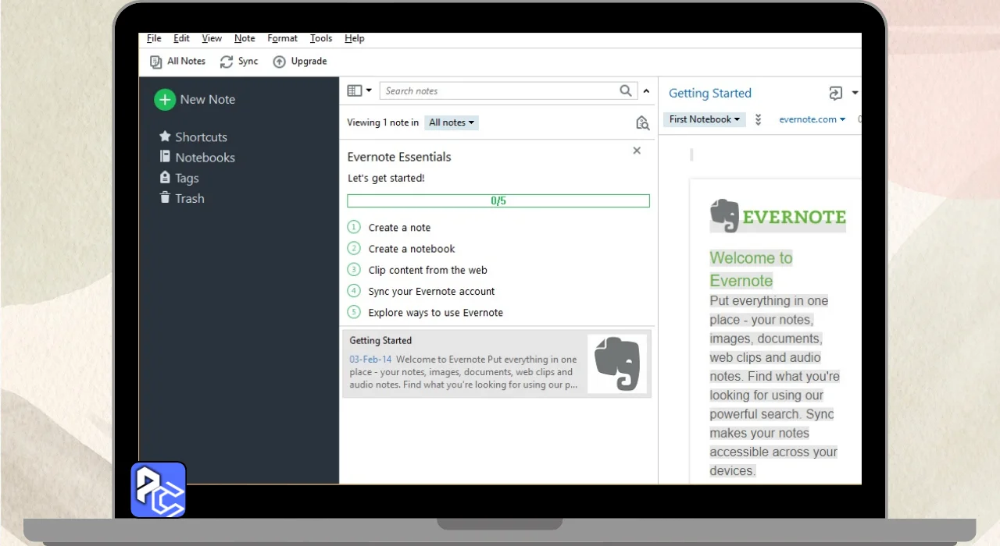
Task: Click Create a note step
Action: pos(399,228)
